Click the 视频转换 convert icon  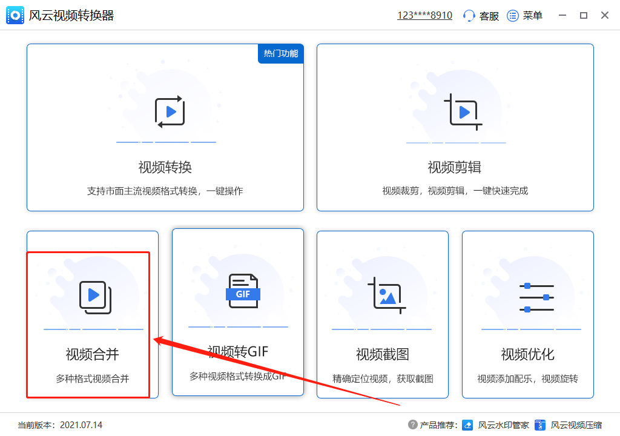tap(170, 111)
